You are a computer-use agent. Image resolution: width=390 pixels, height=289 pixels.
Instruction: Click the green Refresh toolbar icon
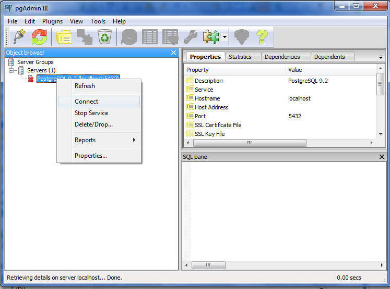tap(39, 36)
